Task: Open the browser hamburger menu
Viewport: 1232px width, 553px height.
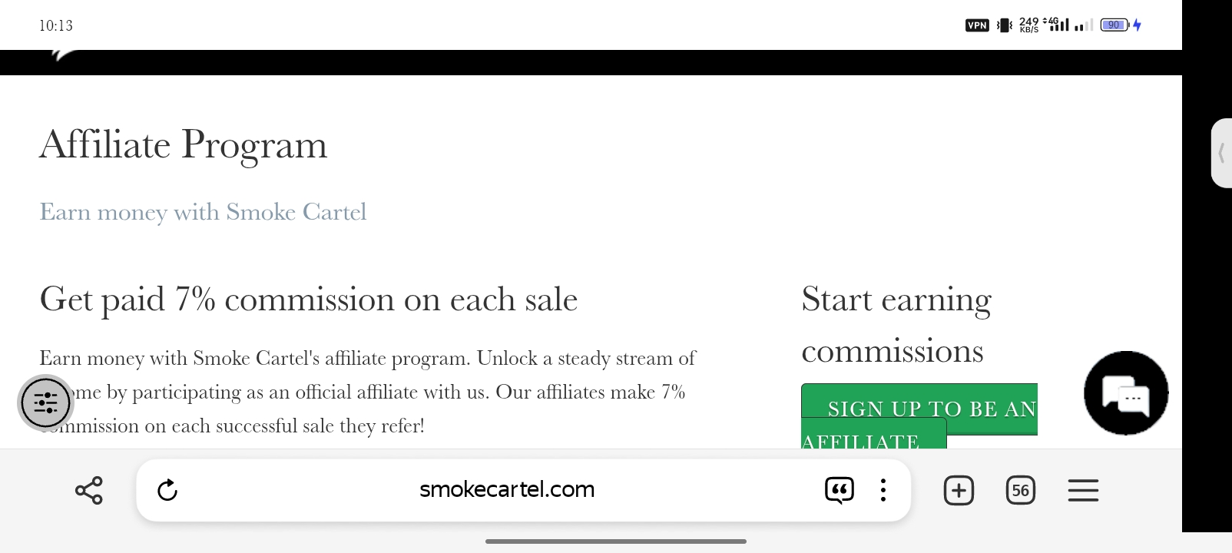Action: (1083, 490)
